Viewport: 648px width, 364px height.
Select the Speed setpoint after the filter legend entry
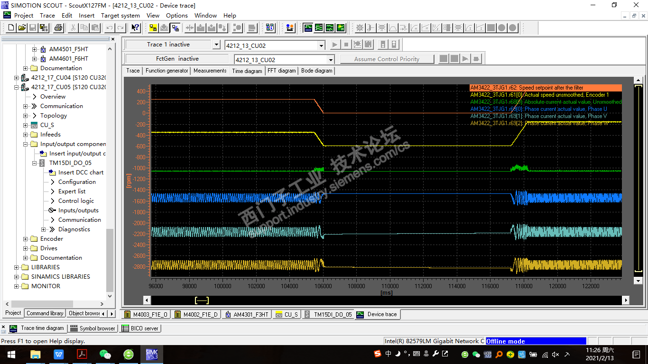(546, 88)
